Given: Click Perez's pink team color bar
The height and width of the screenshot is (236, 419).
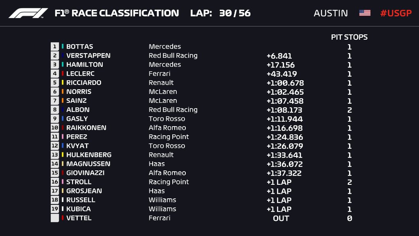Looking at the screenshot, I should (63, 136).
